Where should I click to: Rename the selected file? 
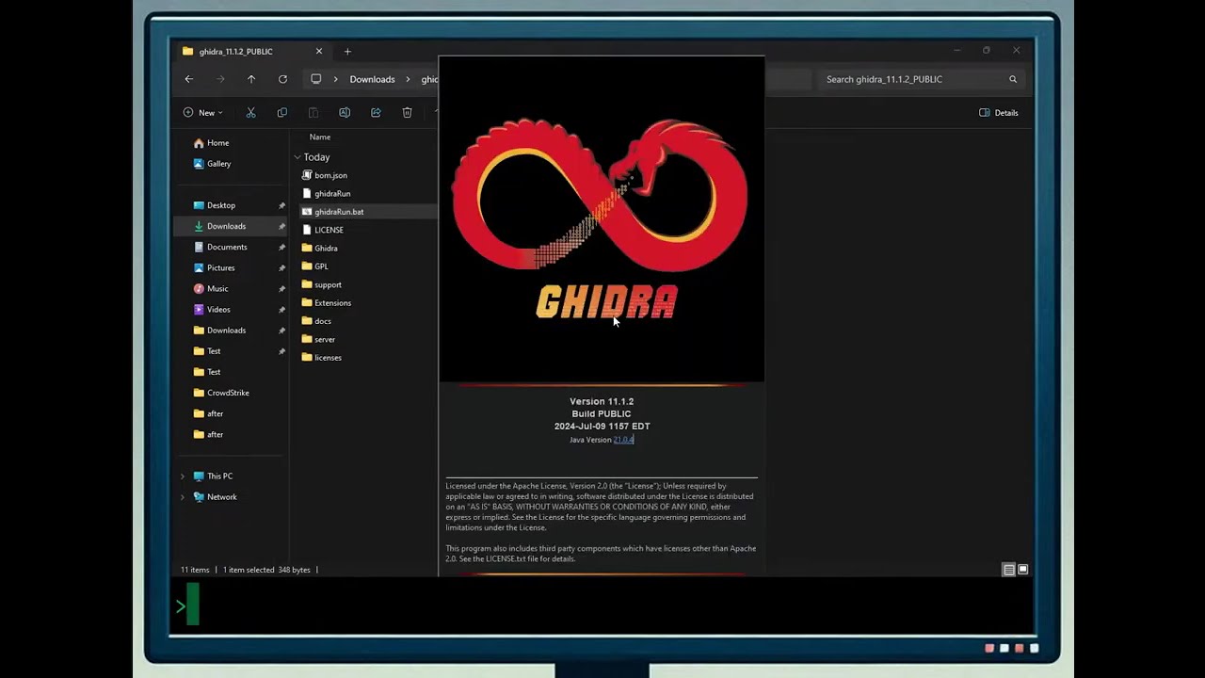(x=345, y=113)
